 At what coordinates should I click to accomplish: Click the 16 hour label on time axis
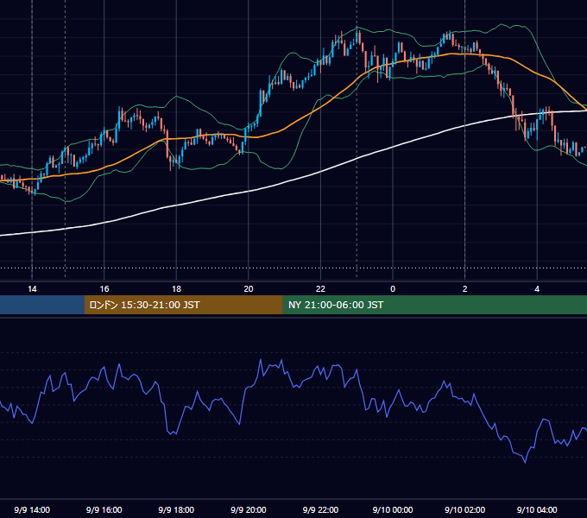coord(104,289)
